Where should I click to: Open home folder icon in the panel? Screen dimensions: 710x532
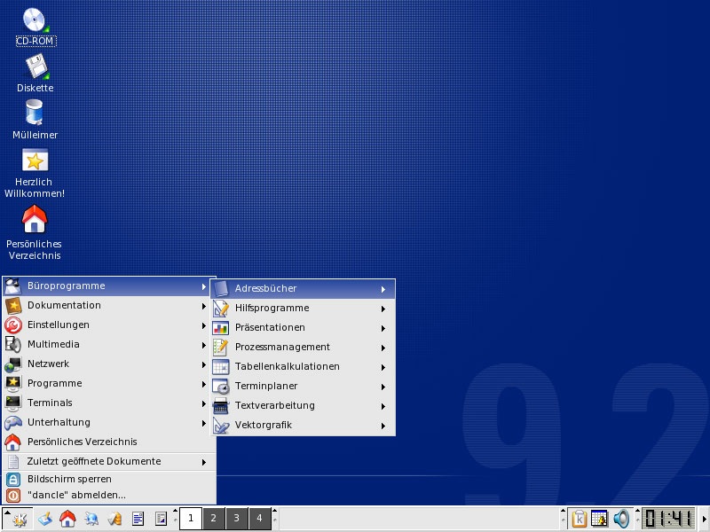point(67,519)
